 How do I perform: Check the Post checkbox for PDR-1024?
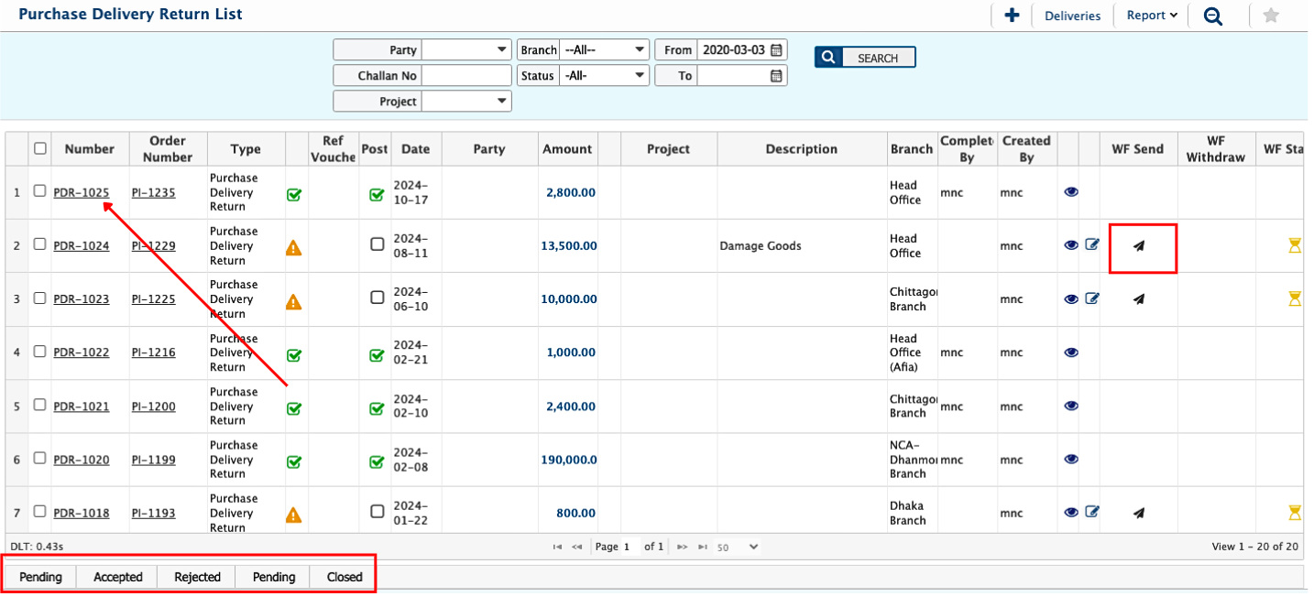click(377, 244)
